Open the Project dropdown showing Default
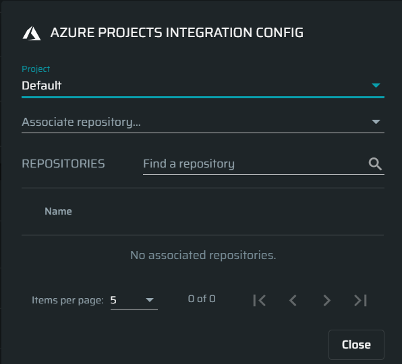402x364 pixels. [x=203, y=85]
